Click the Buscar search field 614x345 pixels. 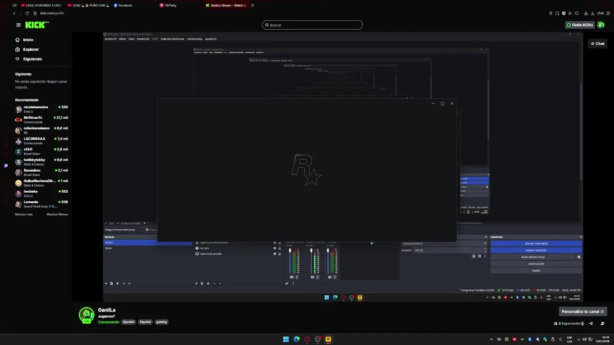coord(312,25)
